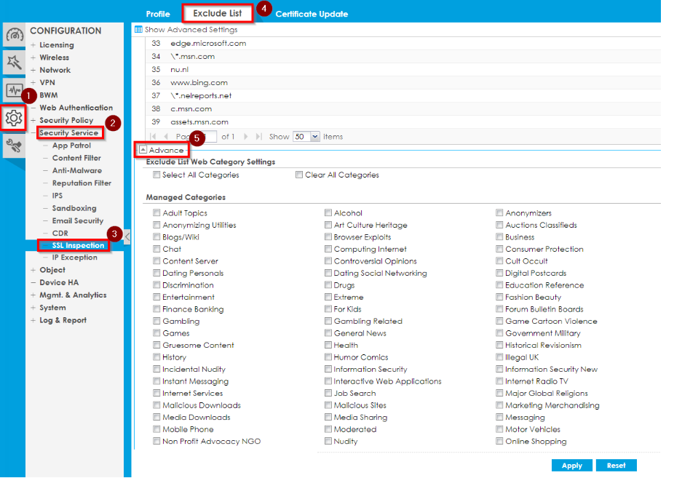
Task: Check the Select All Categories checkbox
Action: coord(156,175)
